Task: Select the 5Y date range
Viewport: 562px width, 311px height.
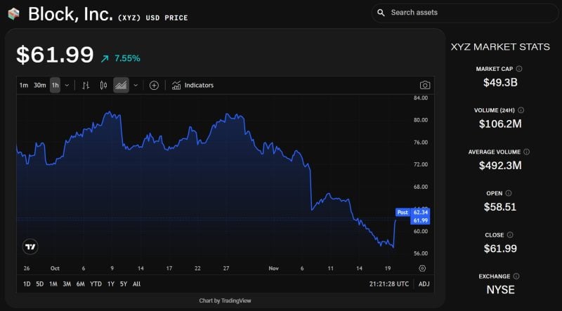Action: click(123, 284)
